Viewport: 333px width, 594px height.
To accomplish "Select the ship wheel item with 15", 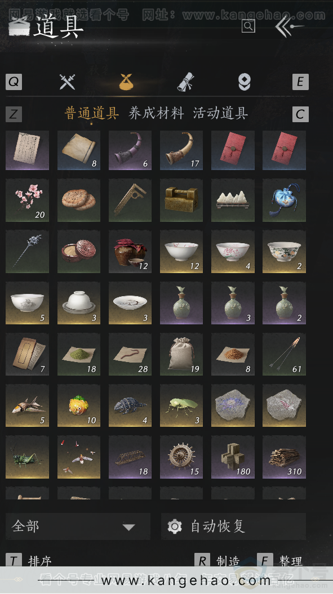I will pos(181,457).
